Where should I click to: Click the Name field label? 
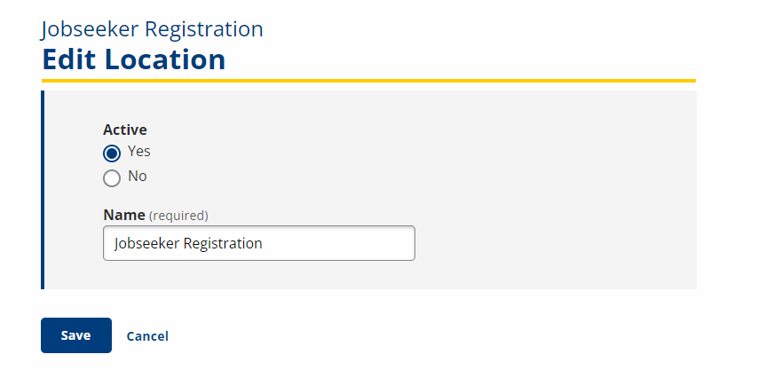coord(123,215)
